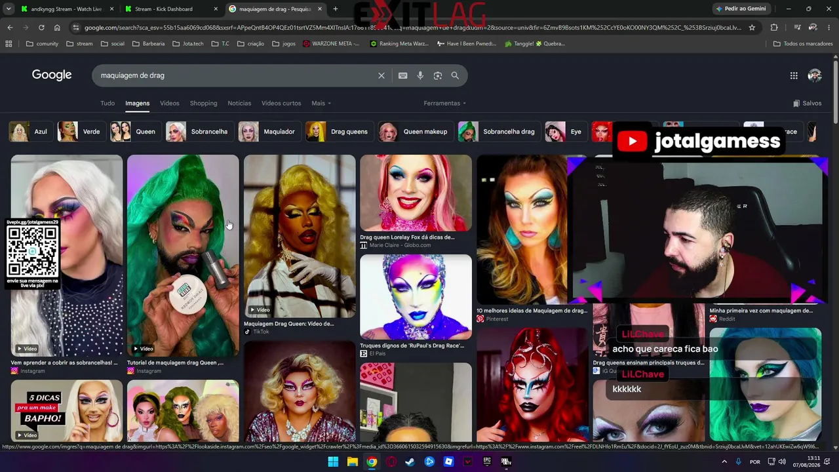Open the Vídeos curtos search tab
This screenshot has height=472, width=839.
tap(281, 103)
